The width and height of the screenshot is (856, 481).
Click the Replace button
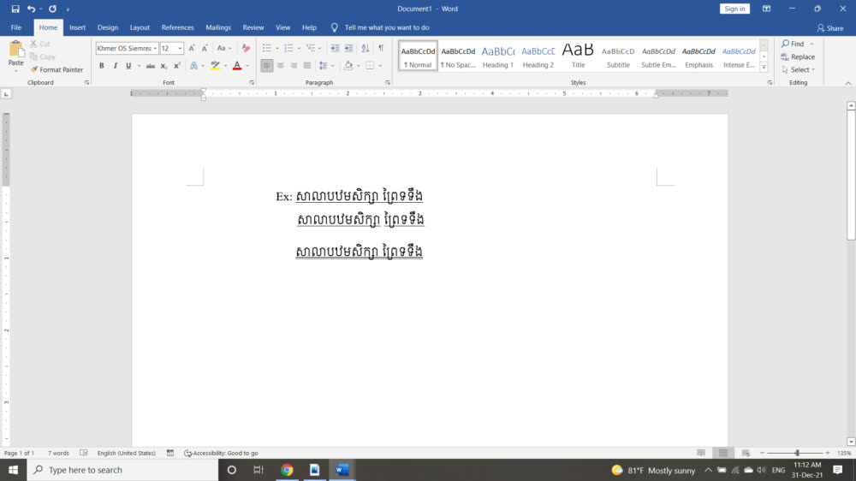[x=798, y=57]
